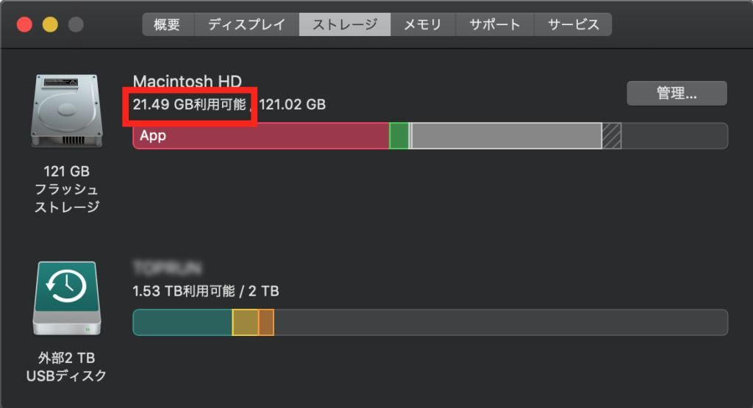Click the Time Machine external disk icon

pos(66,299)
